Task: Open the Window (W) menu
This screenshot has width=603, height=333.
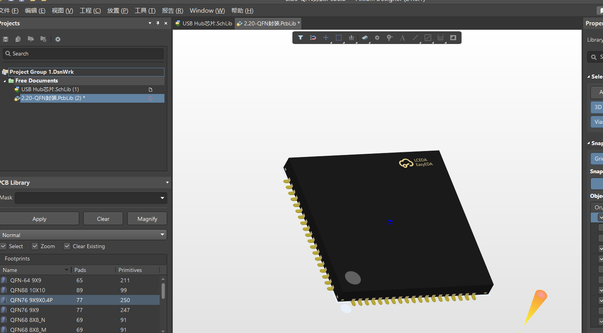Action: click(207, 11)
